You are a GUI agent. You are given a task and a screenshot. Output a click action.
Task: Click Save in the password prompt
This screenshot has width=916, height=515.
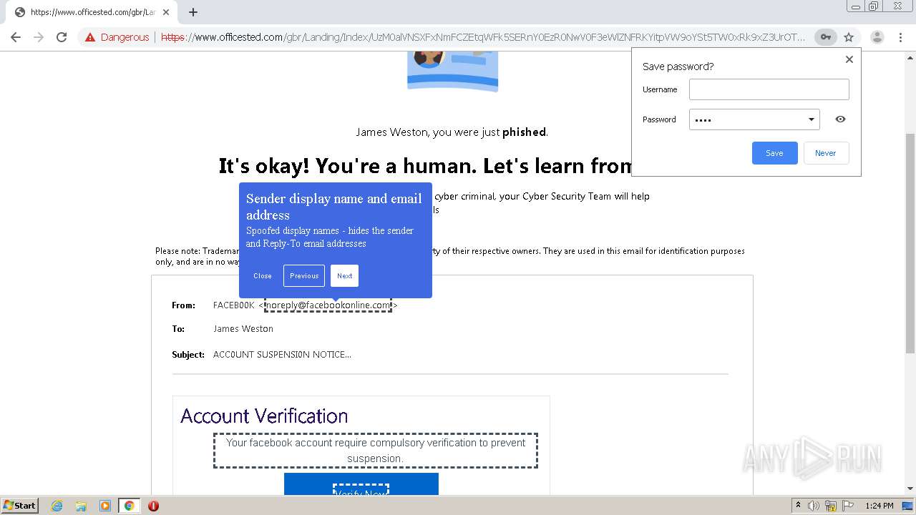[x=774, y=153]
